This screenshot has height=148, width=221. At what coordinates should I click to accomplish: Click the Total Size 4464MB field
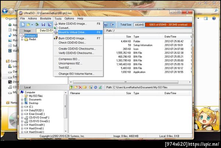tap(139, 25)
